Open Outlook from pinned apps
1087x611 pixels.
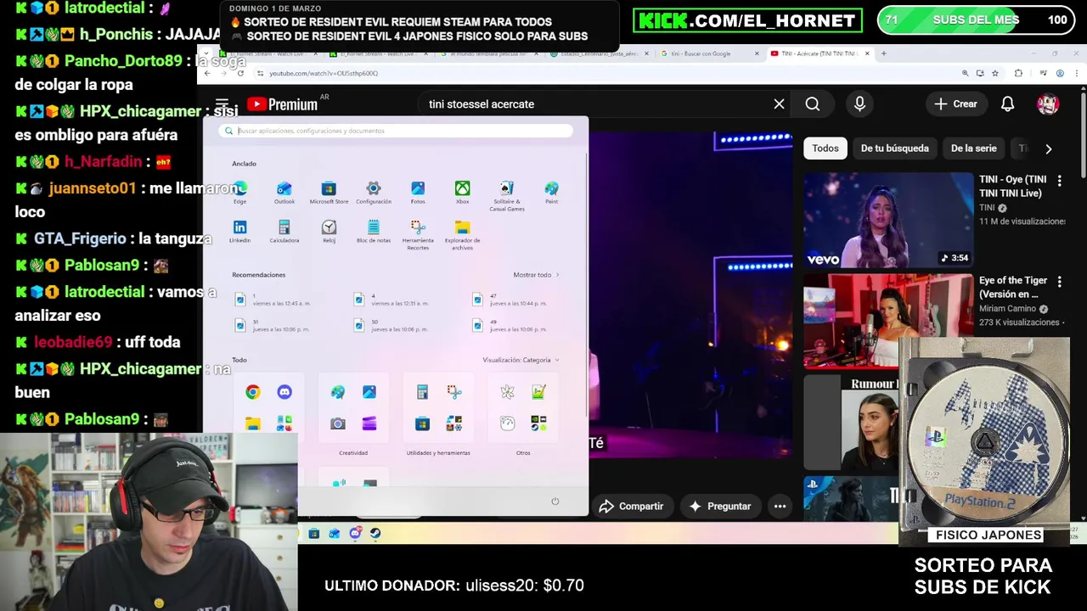[284, 193]
